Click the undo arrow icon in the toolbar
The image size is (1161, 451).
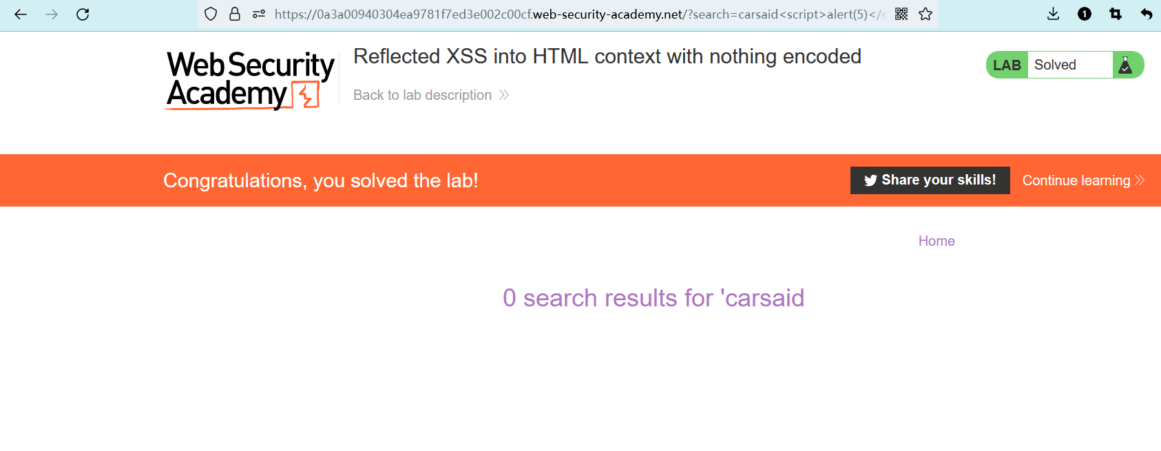[x=1147, y=14]
